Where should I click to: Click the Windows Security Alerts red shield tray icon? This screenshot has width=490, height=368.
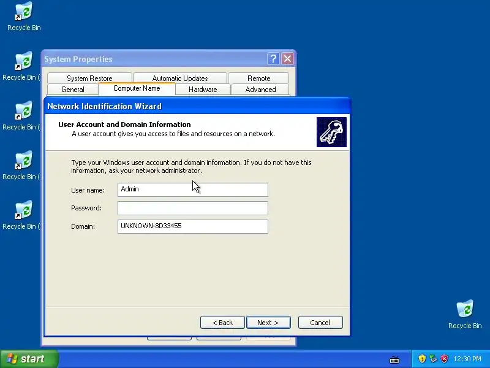[444, 359]
